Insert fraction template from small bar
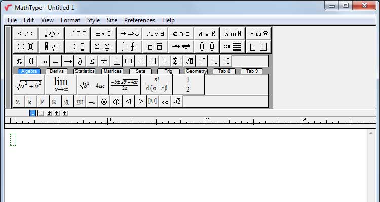This screenshot has height=202, width=380. click(165, 61)
